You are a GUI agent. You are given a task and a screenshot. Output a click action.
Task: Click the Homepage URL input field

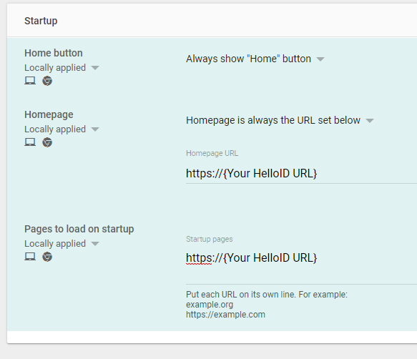tap(301, 174)
